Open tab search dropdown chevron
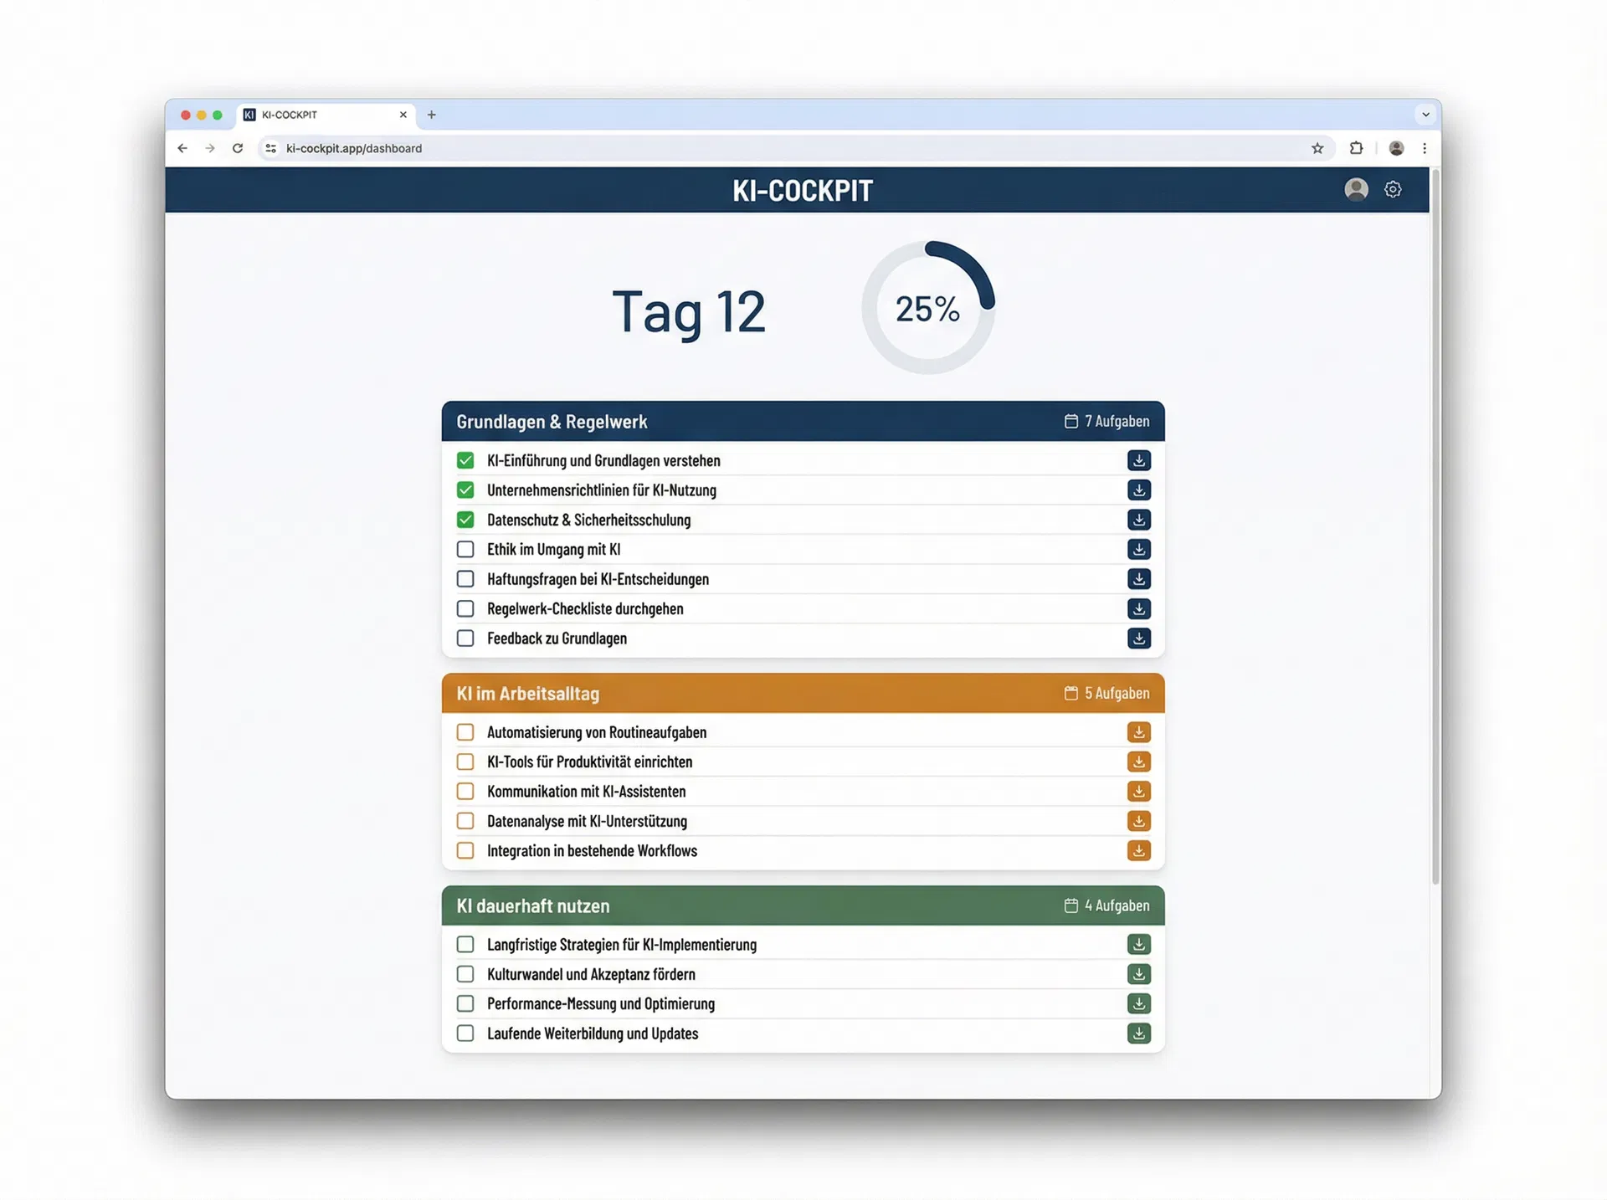The height and width of the screenshot is (1200, 1607). [x=1425, y=115]
